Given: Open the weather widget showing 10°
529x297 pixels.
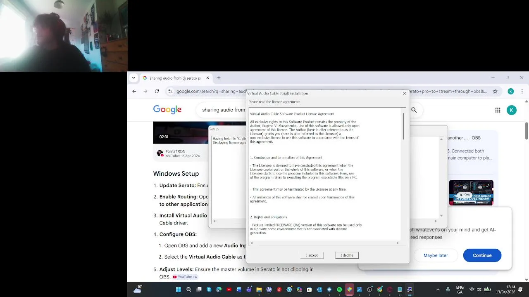Looking at the screenshot, I should coord(138,289).
